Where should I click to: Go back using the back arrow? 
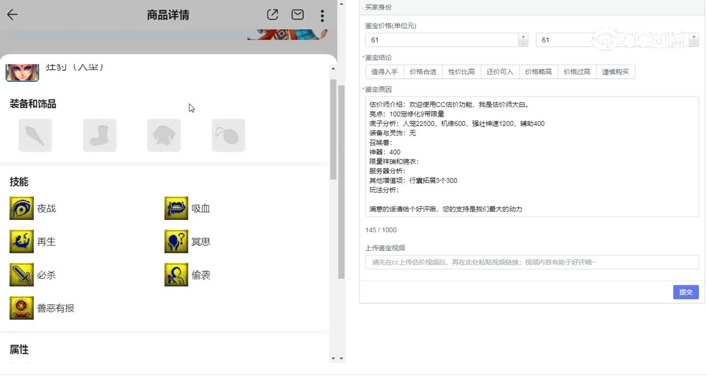[12, 14]
